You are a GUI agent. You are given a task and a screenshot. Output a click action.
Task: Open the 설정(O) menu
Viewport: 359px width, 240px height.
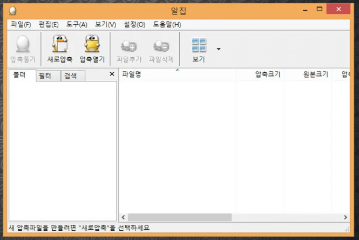coord(134,24)
